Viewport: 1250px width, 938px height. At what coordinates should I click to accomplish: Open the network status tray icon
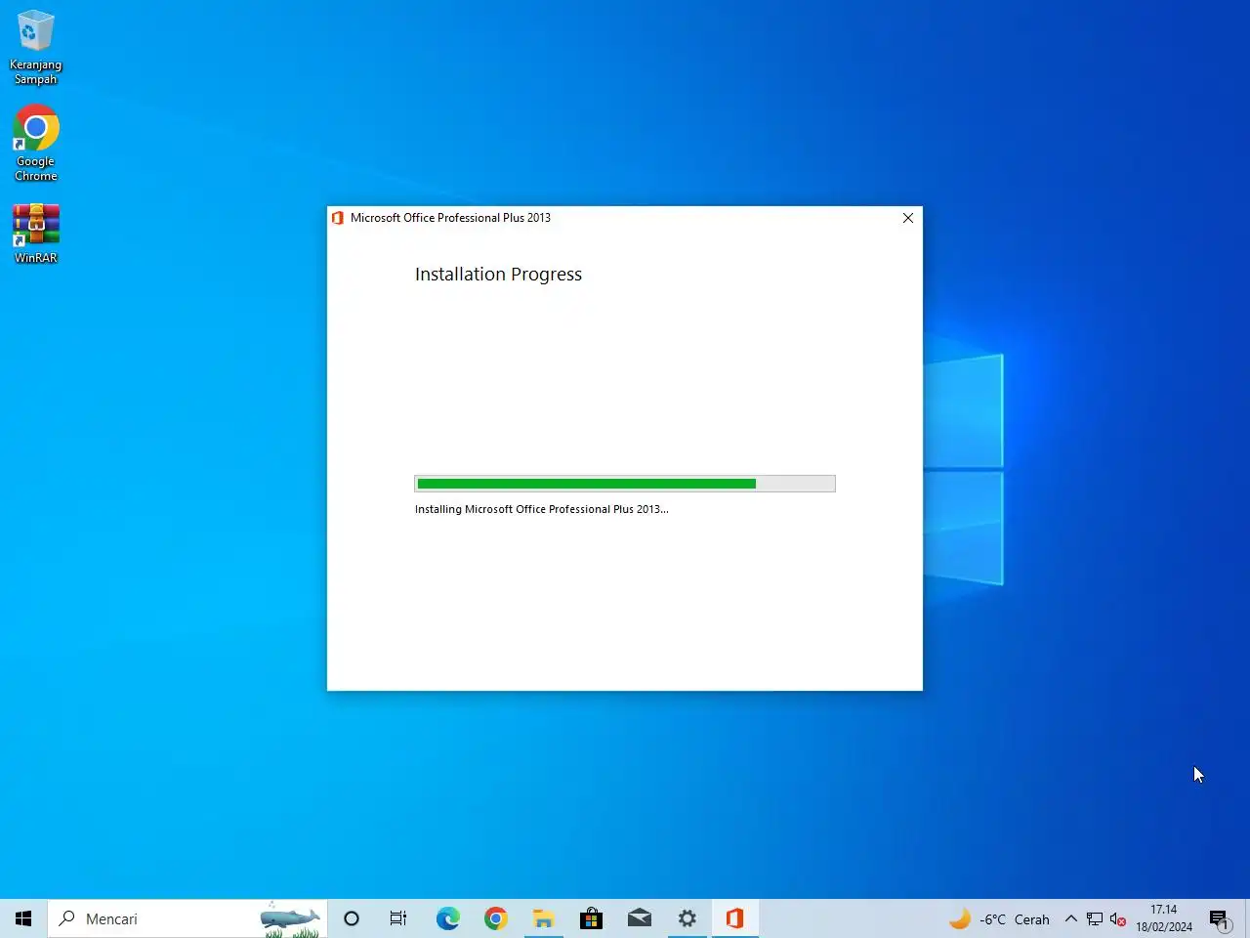[x=1095, y=918]
